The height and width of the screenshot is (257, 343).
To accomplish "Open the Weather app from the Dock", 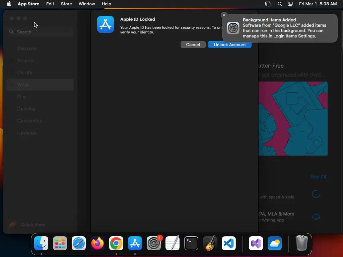I will 275,243.
